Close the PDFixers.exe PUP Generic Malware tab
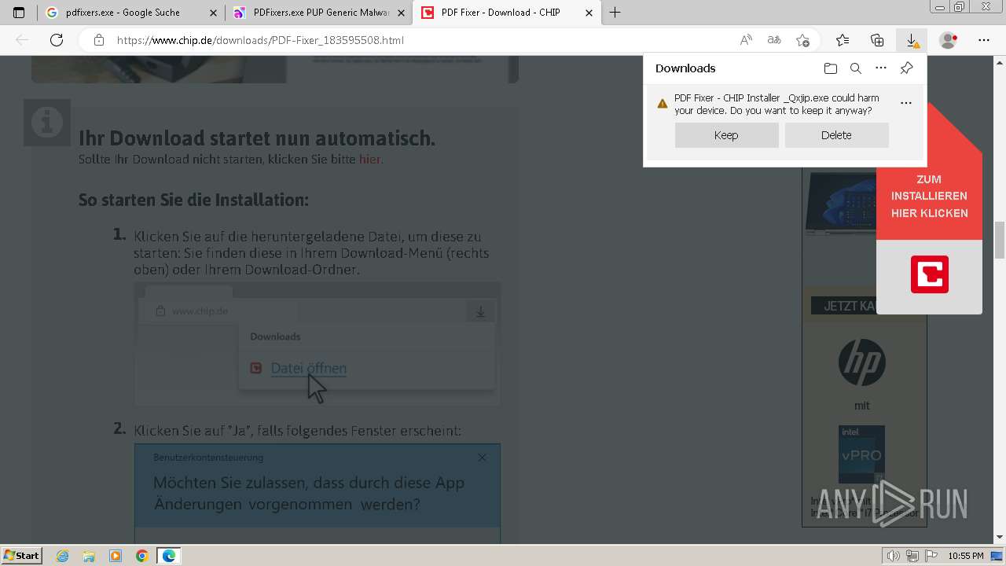Screen dimensions: 1006x566 [x=401, y=13]
